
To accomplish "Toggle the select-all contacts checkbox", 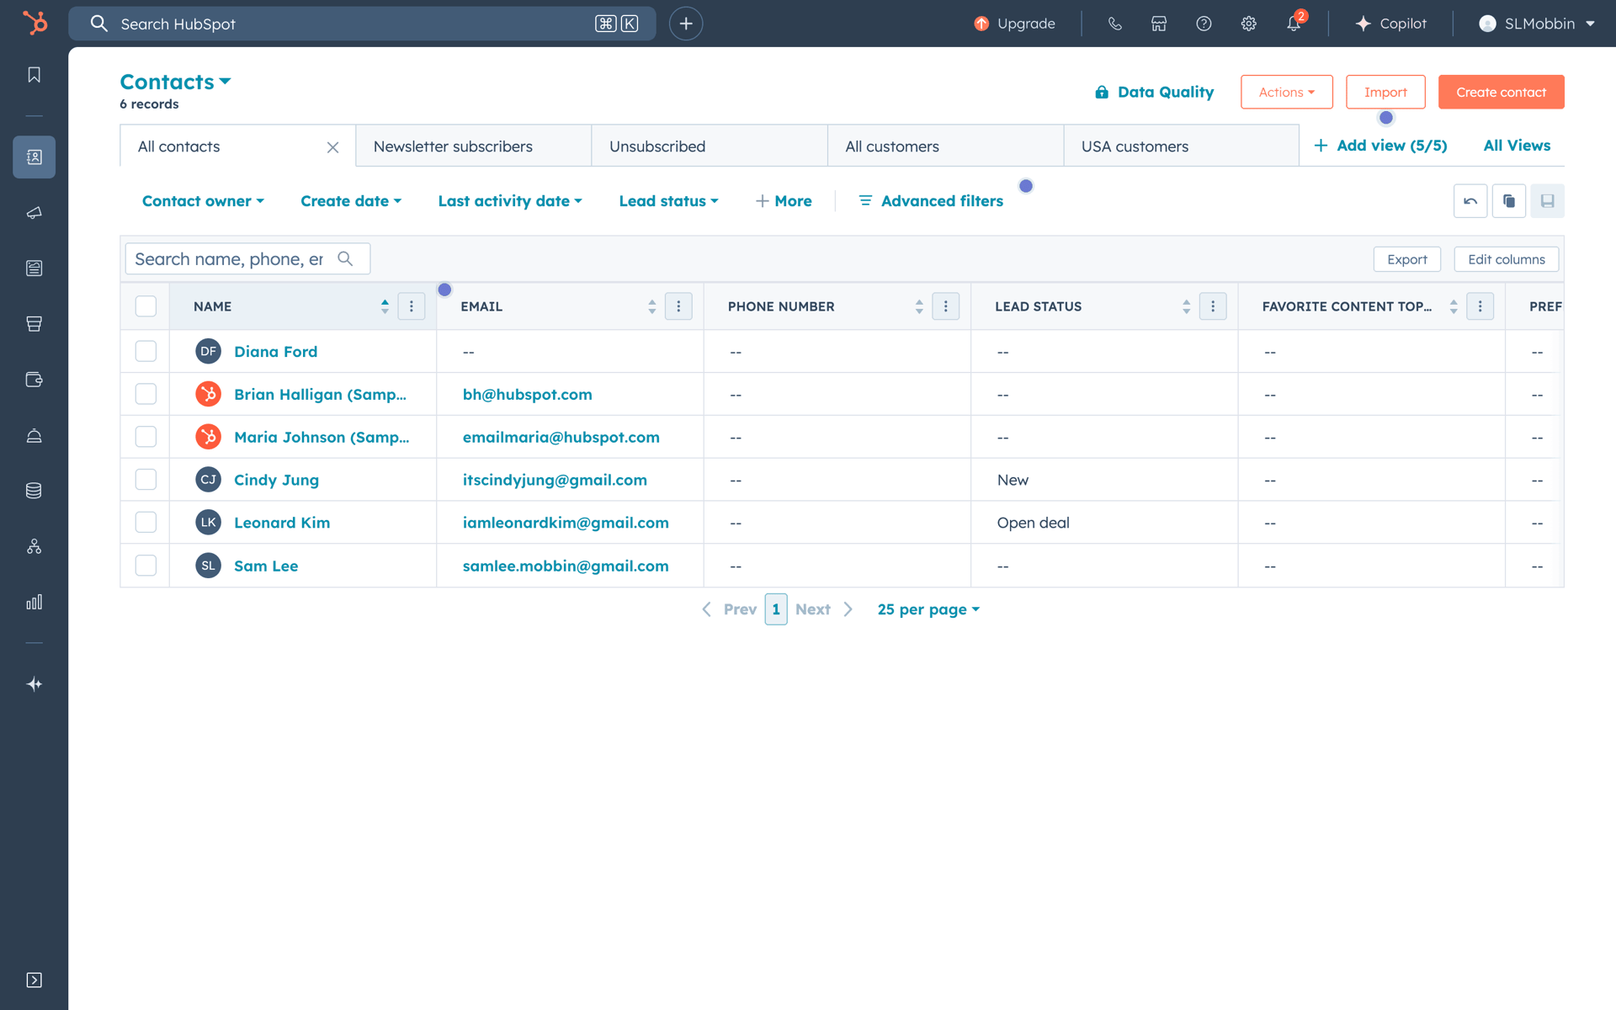I will tap(146, 306).
